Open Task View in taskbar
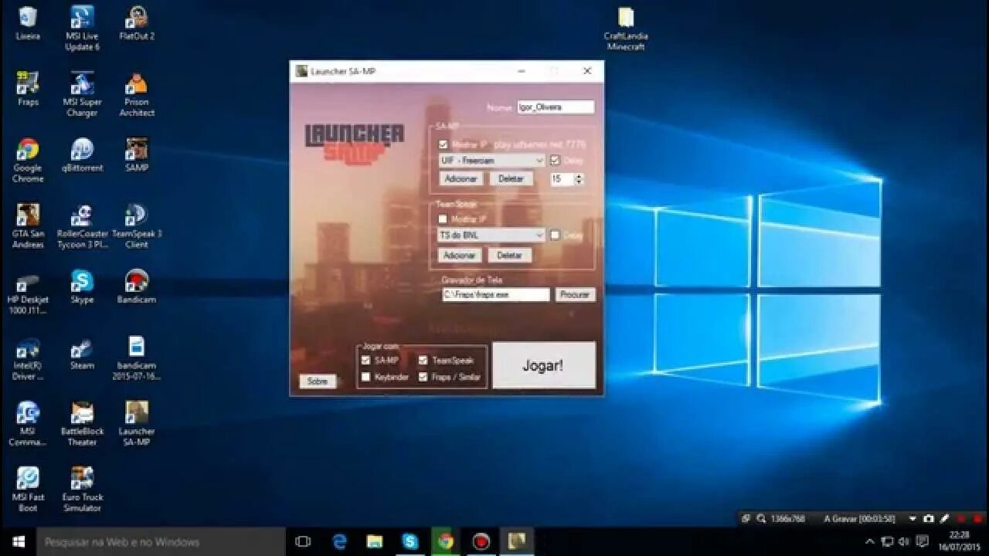Image resolution: width=989 pixels, height=556 pixels. [x=303, y=541]
